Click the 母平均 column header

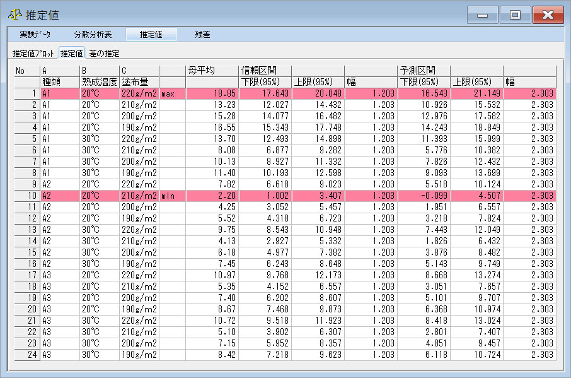pos(202,71)
